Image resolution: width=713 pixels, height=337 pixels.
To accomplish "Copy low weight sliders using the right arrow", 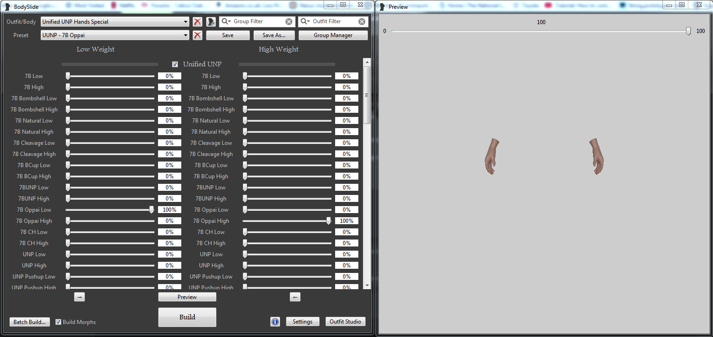I will click(x=79, y=297).
